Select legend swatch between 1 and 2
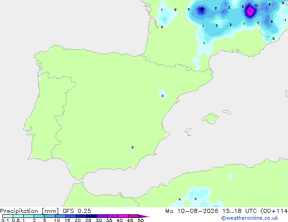Image resolution: width=288 pixels, height=222 pixels. pos(29,216)
